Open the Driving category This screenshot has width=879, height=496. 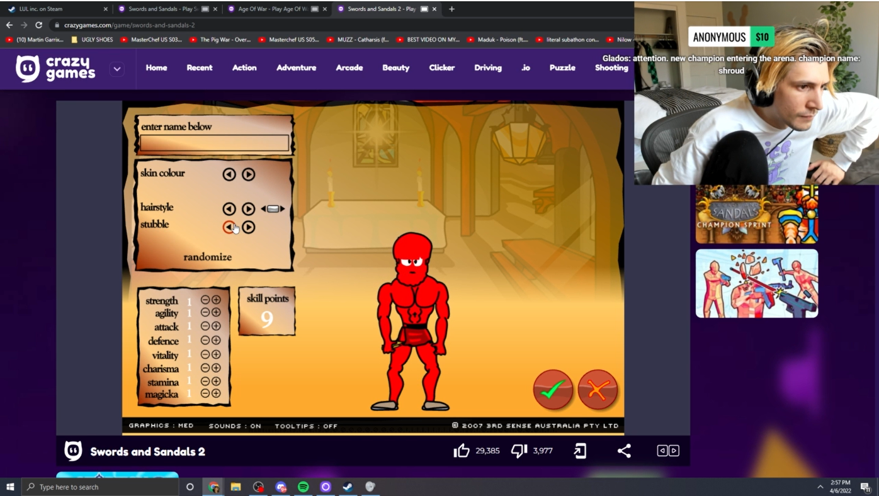click(x=488, y=67)
